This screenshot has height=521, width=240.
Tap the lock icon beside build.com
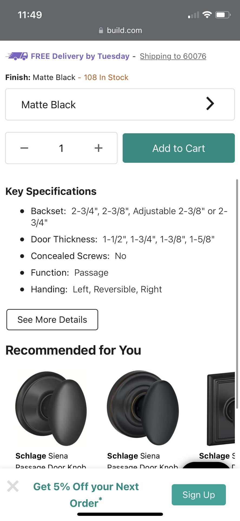click(x=101, y=30)
